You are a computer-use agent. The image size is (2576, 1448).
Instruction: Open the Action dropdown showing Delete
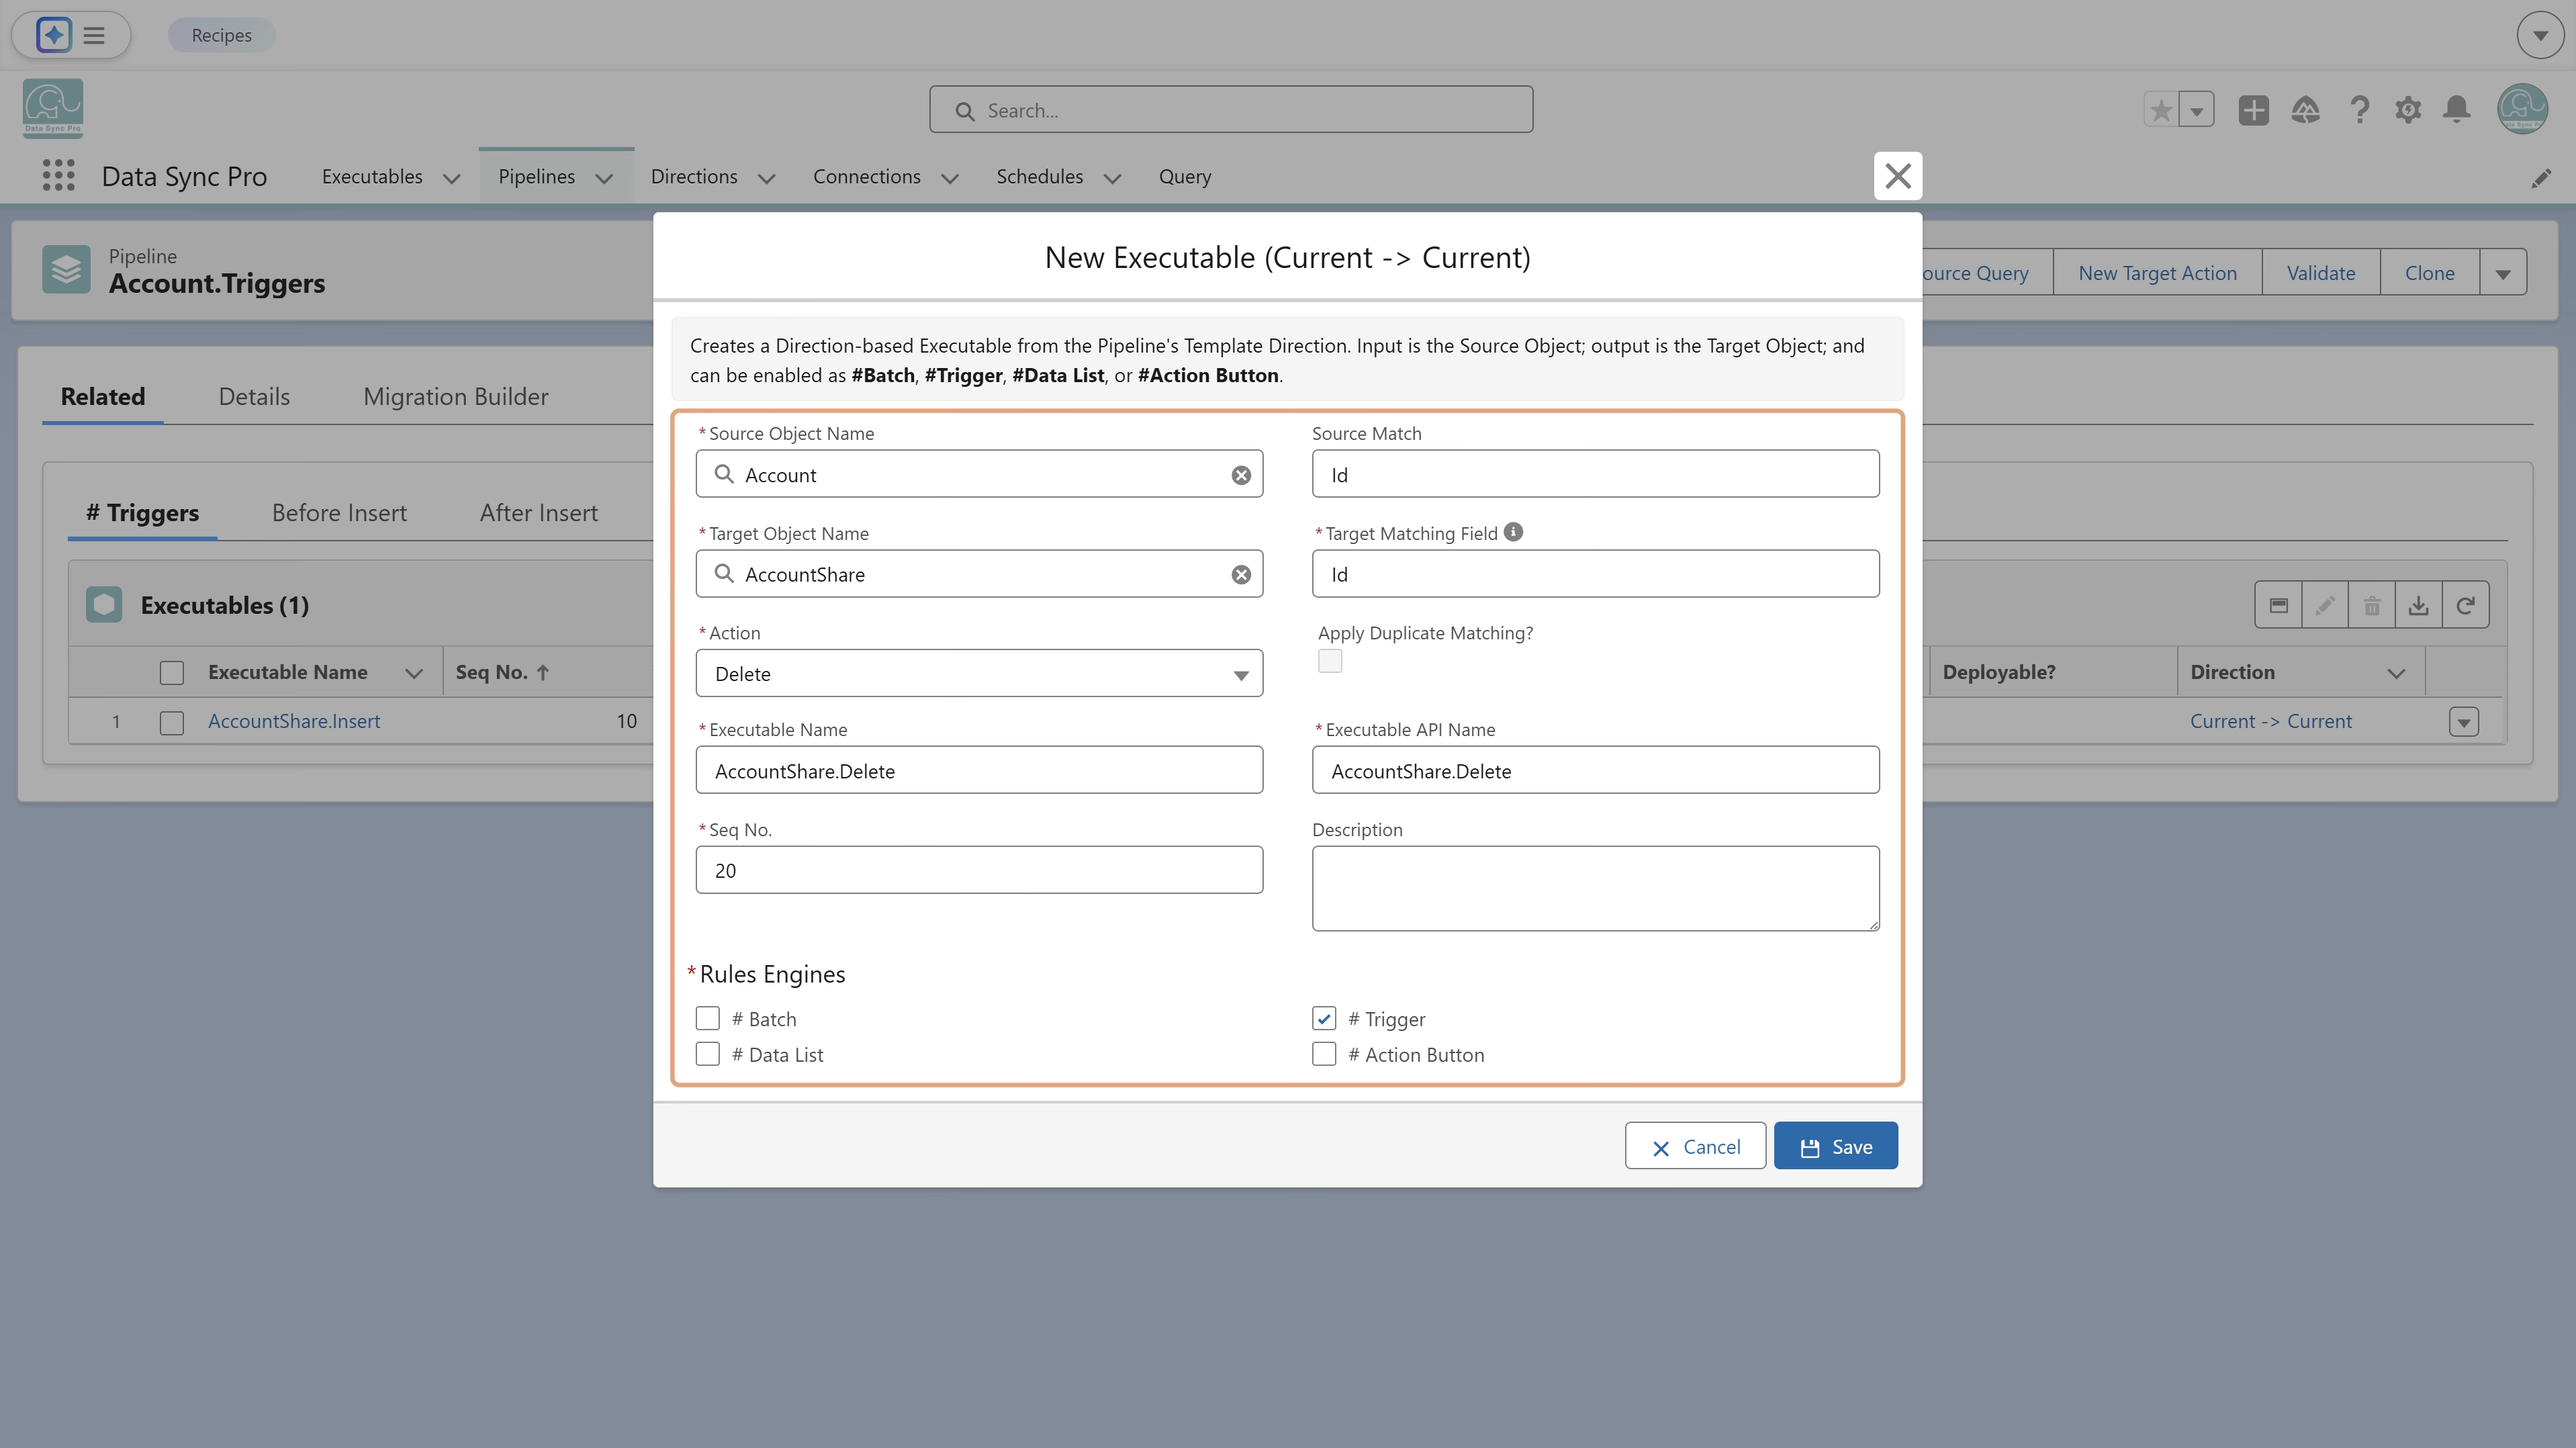click(979, 673)
